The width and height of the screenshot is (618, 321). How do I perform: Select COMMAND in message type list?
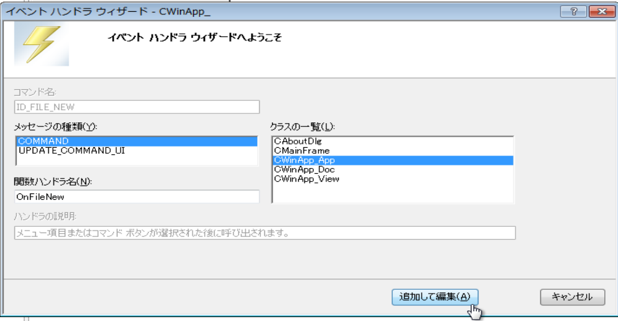tap(137, 141)
